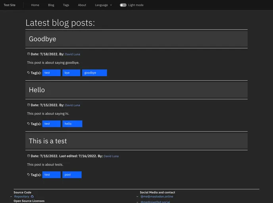Click the calendar icon on the Goodbye post
This screenshot has width=273, height=203.
click(29, 54)
